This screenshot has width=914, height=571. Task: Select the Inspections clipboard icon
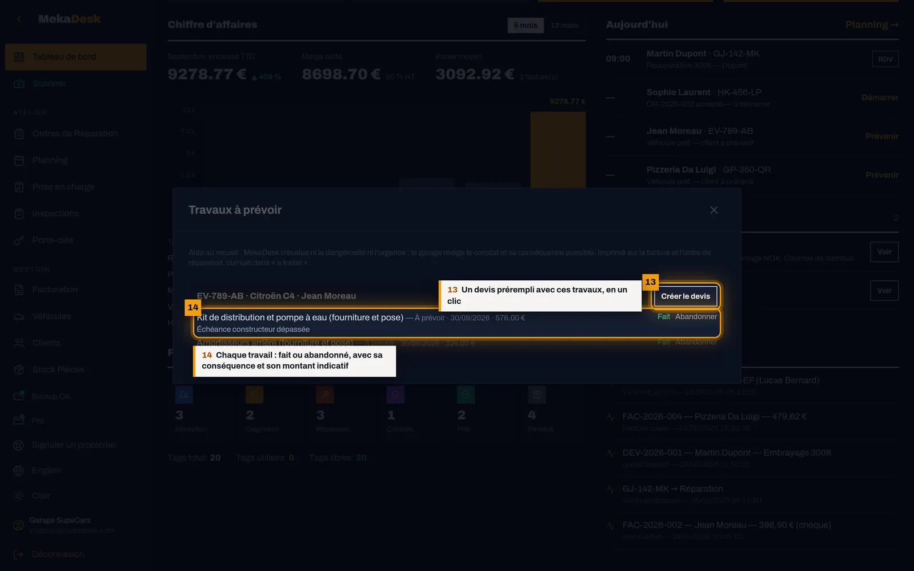[19, 214]
